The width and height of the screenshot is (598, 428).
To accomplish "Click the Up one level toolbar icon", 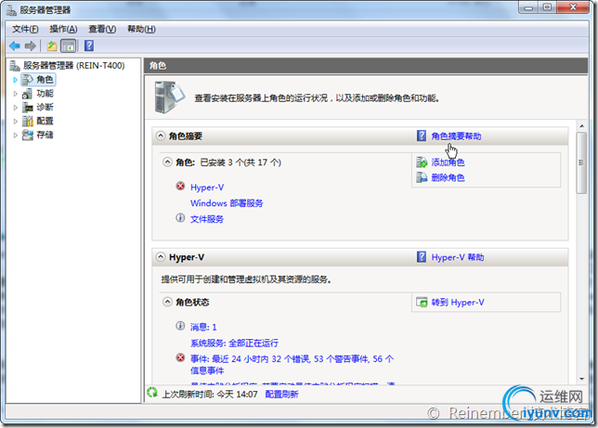I will pos(51,46).
